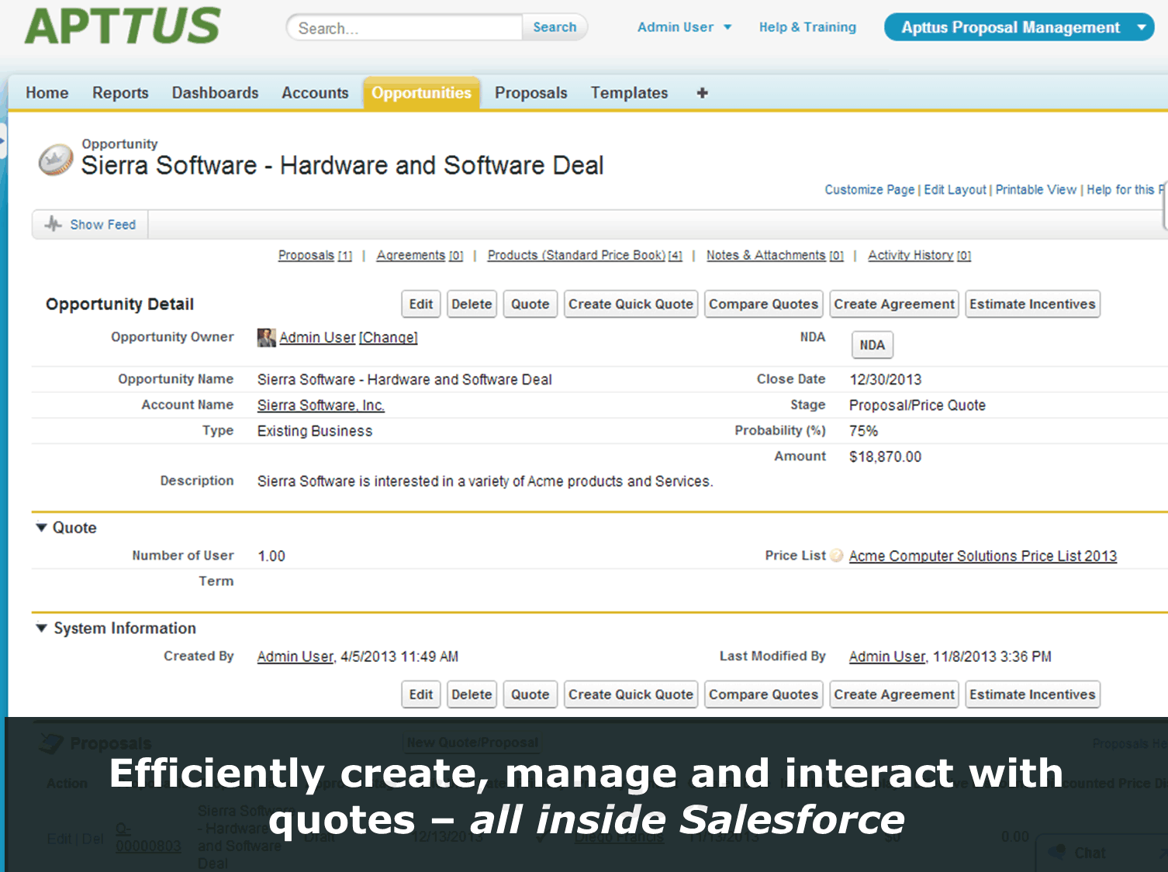1168x872 pixels.
Task: Open the Templates tab
Action: [x=629, y=92]
